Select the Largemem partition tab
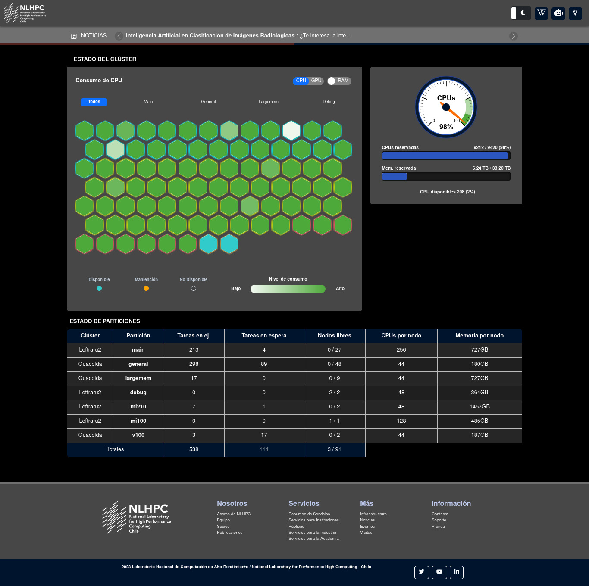The height and width of the screenshot is (586, 589). [x=269, y=102]
